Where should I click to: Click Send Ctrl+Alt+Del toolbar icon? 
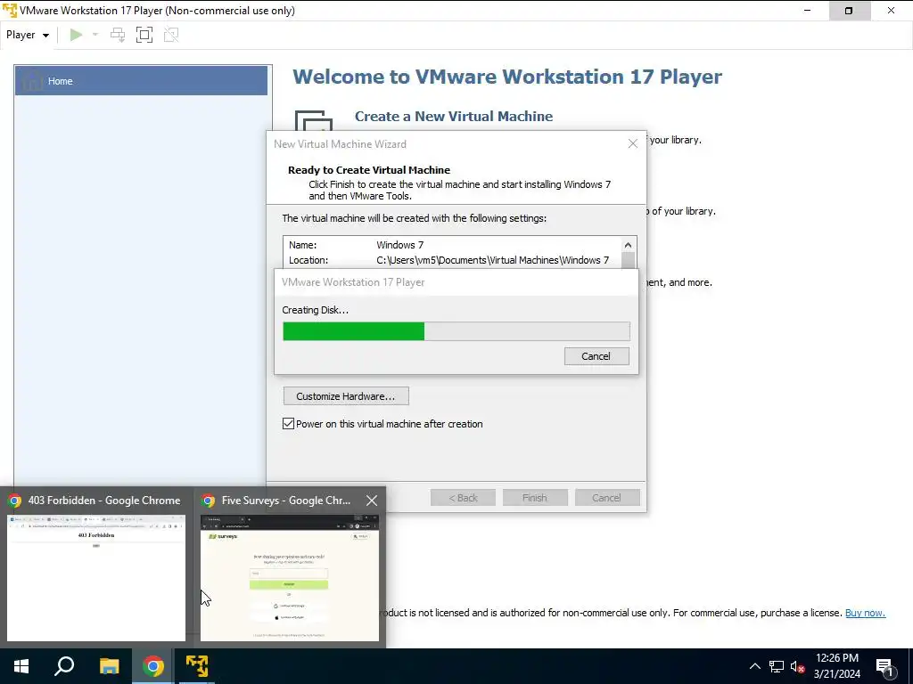click(118, 35)
